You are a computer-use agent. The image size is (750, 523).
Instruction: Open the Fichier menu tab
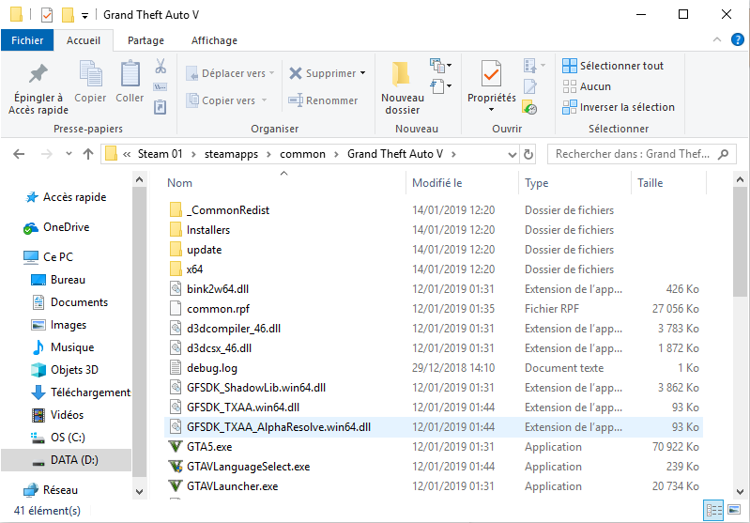point(27,40)
